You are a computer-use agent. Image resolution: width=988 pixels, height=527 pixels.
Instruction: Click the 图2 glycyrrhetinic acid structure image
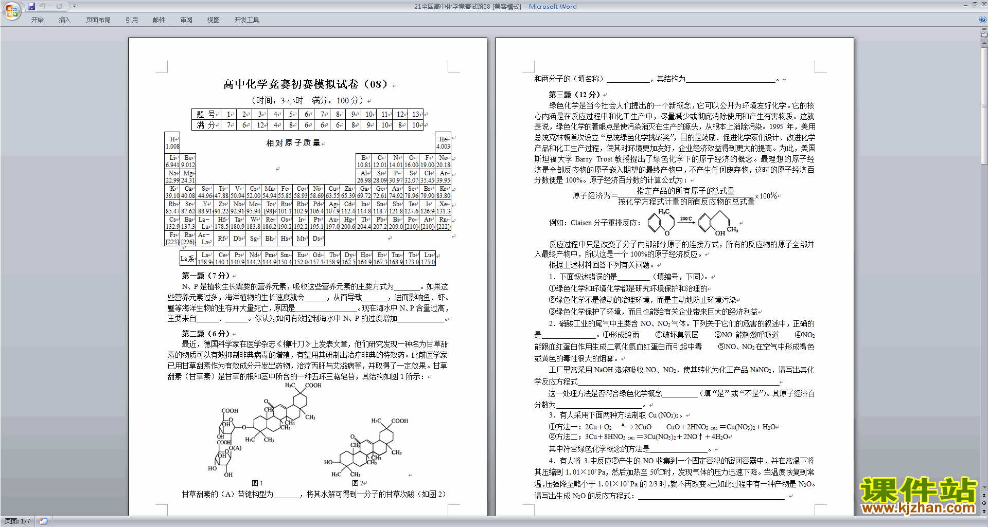coord(366,448)
